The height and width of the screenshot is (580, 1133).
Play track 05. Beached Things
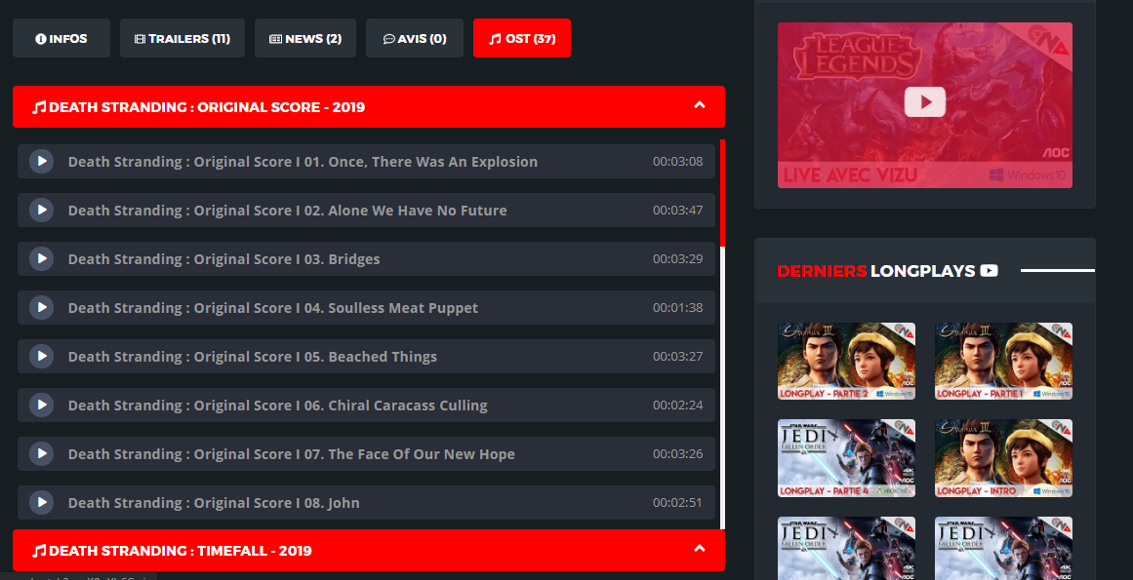[x=41, y=356]
